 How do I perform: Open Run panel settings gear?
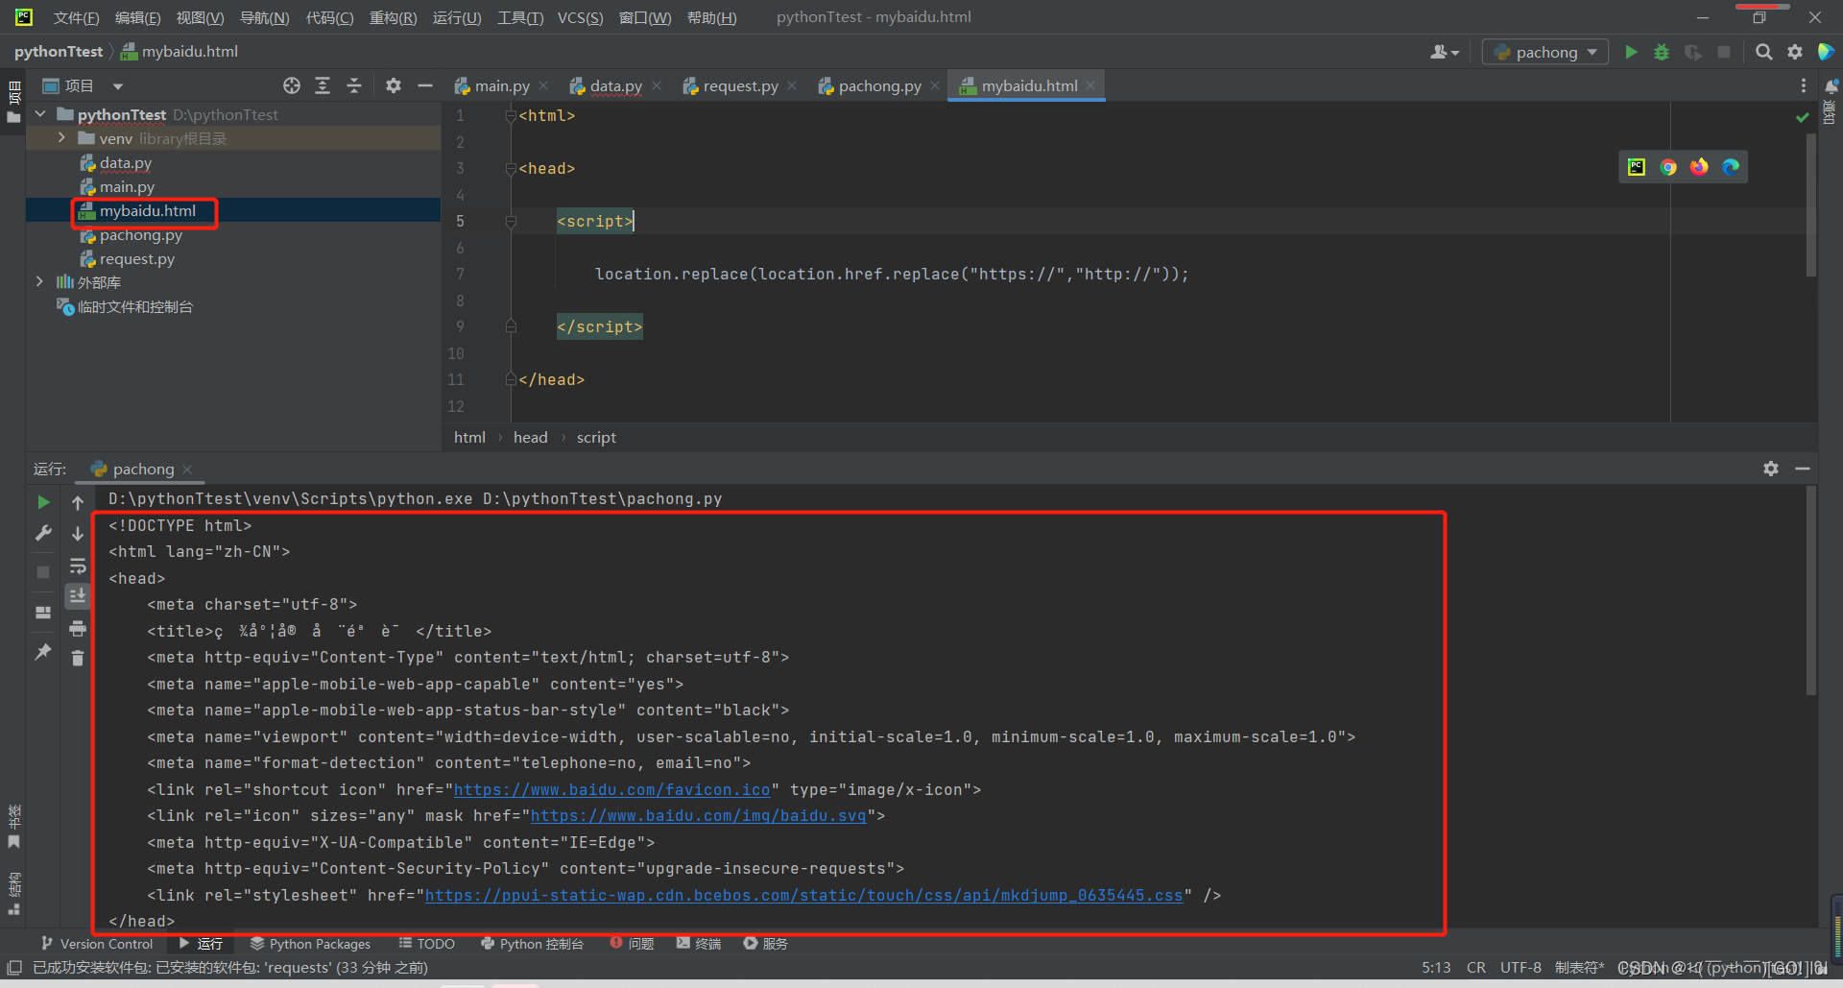(1771, 469)
